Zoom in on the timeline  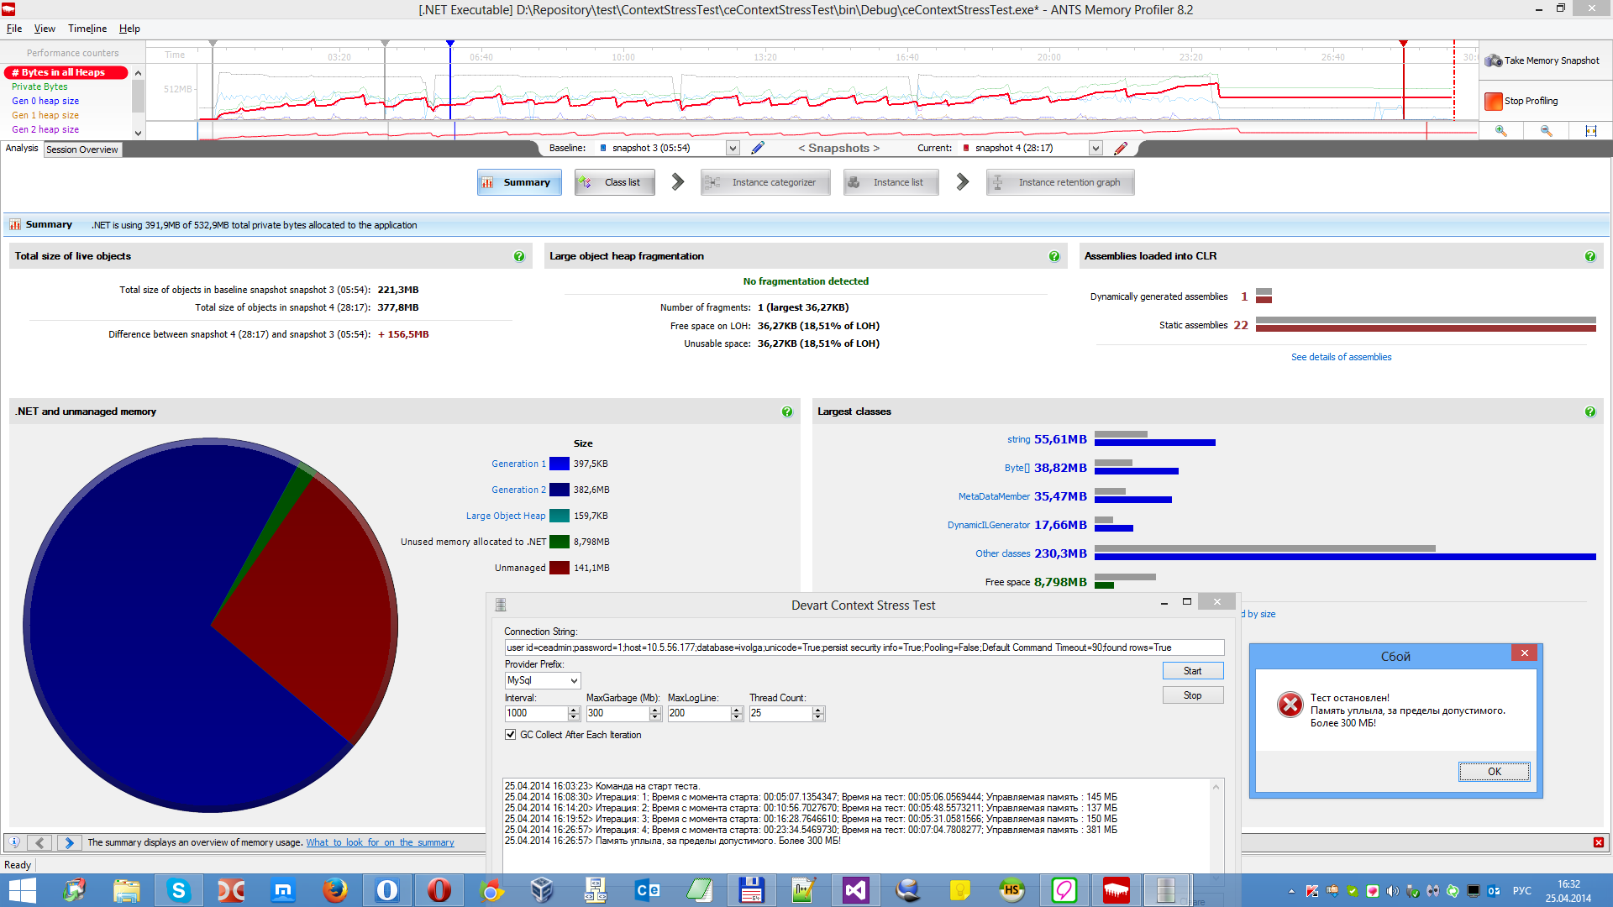pyautogui.click(x=1501, y=131)
